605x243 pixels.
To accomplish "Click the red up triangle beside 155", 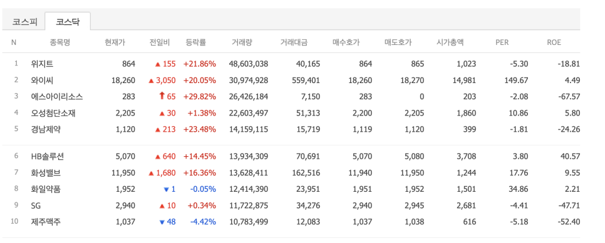I will click(x=157, y=64).
